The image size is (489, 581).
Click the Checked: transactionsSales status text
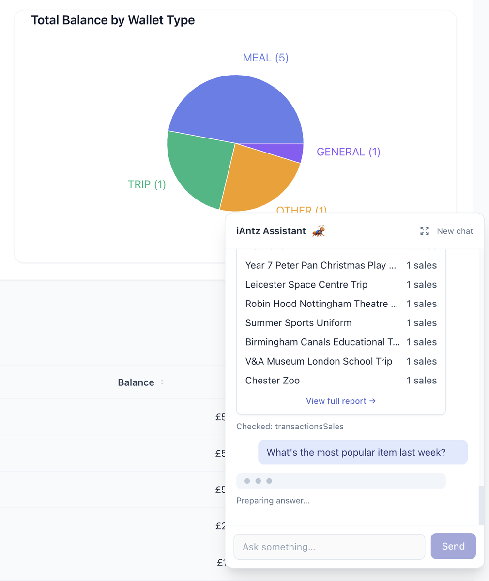[290, 427]
